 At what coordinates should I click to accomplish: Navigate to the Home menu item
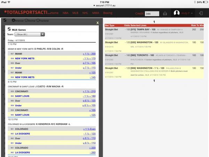click(54, 13)
